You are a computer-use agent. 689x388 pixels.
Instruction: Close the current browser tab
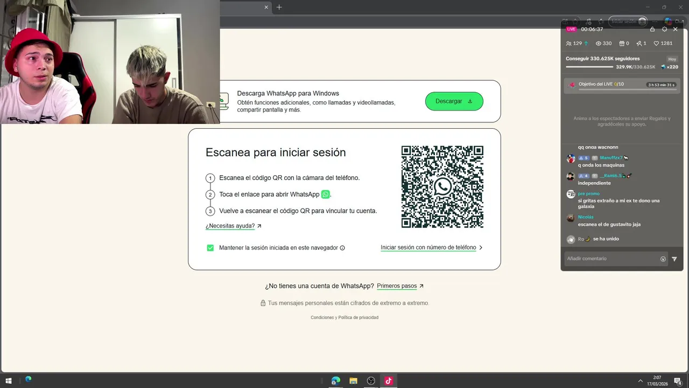(266, 7)
